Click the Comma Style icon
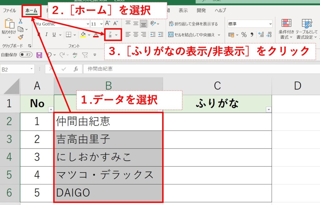Screen dimensions: 320x205 (252, 35)
